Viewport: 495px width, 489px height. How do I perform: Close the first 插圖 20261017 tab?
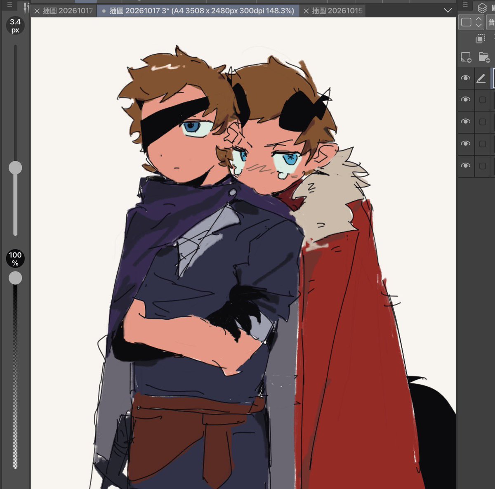37,11
